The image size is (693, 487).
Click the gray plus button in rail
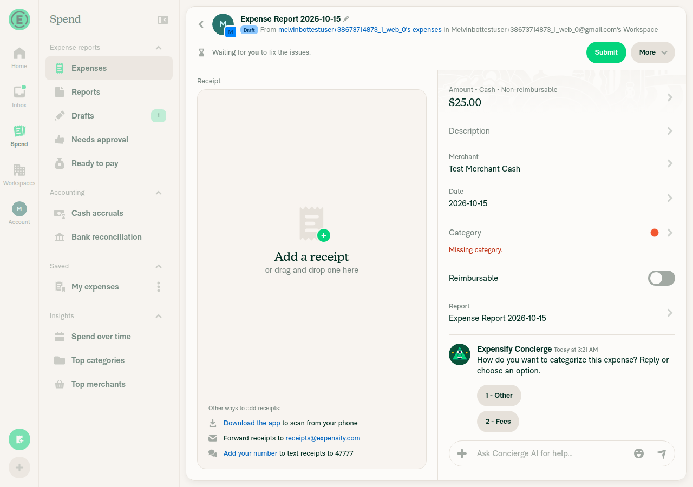(x=19, y=468)
